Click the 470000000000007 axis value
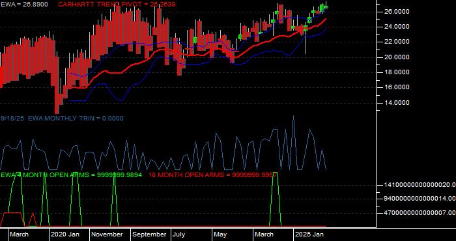The width and height of the screenshot is (456, 241). [420, 213]
